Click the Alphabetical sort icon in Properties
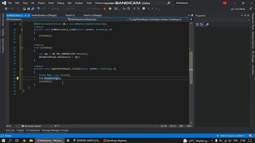The width and height of the screenshot is (255, 143). (x=202, y=25)
